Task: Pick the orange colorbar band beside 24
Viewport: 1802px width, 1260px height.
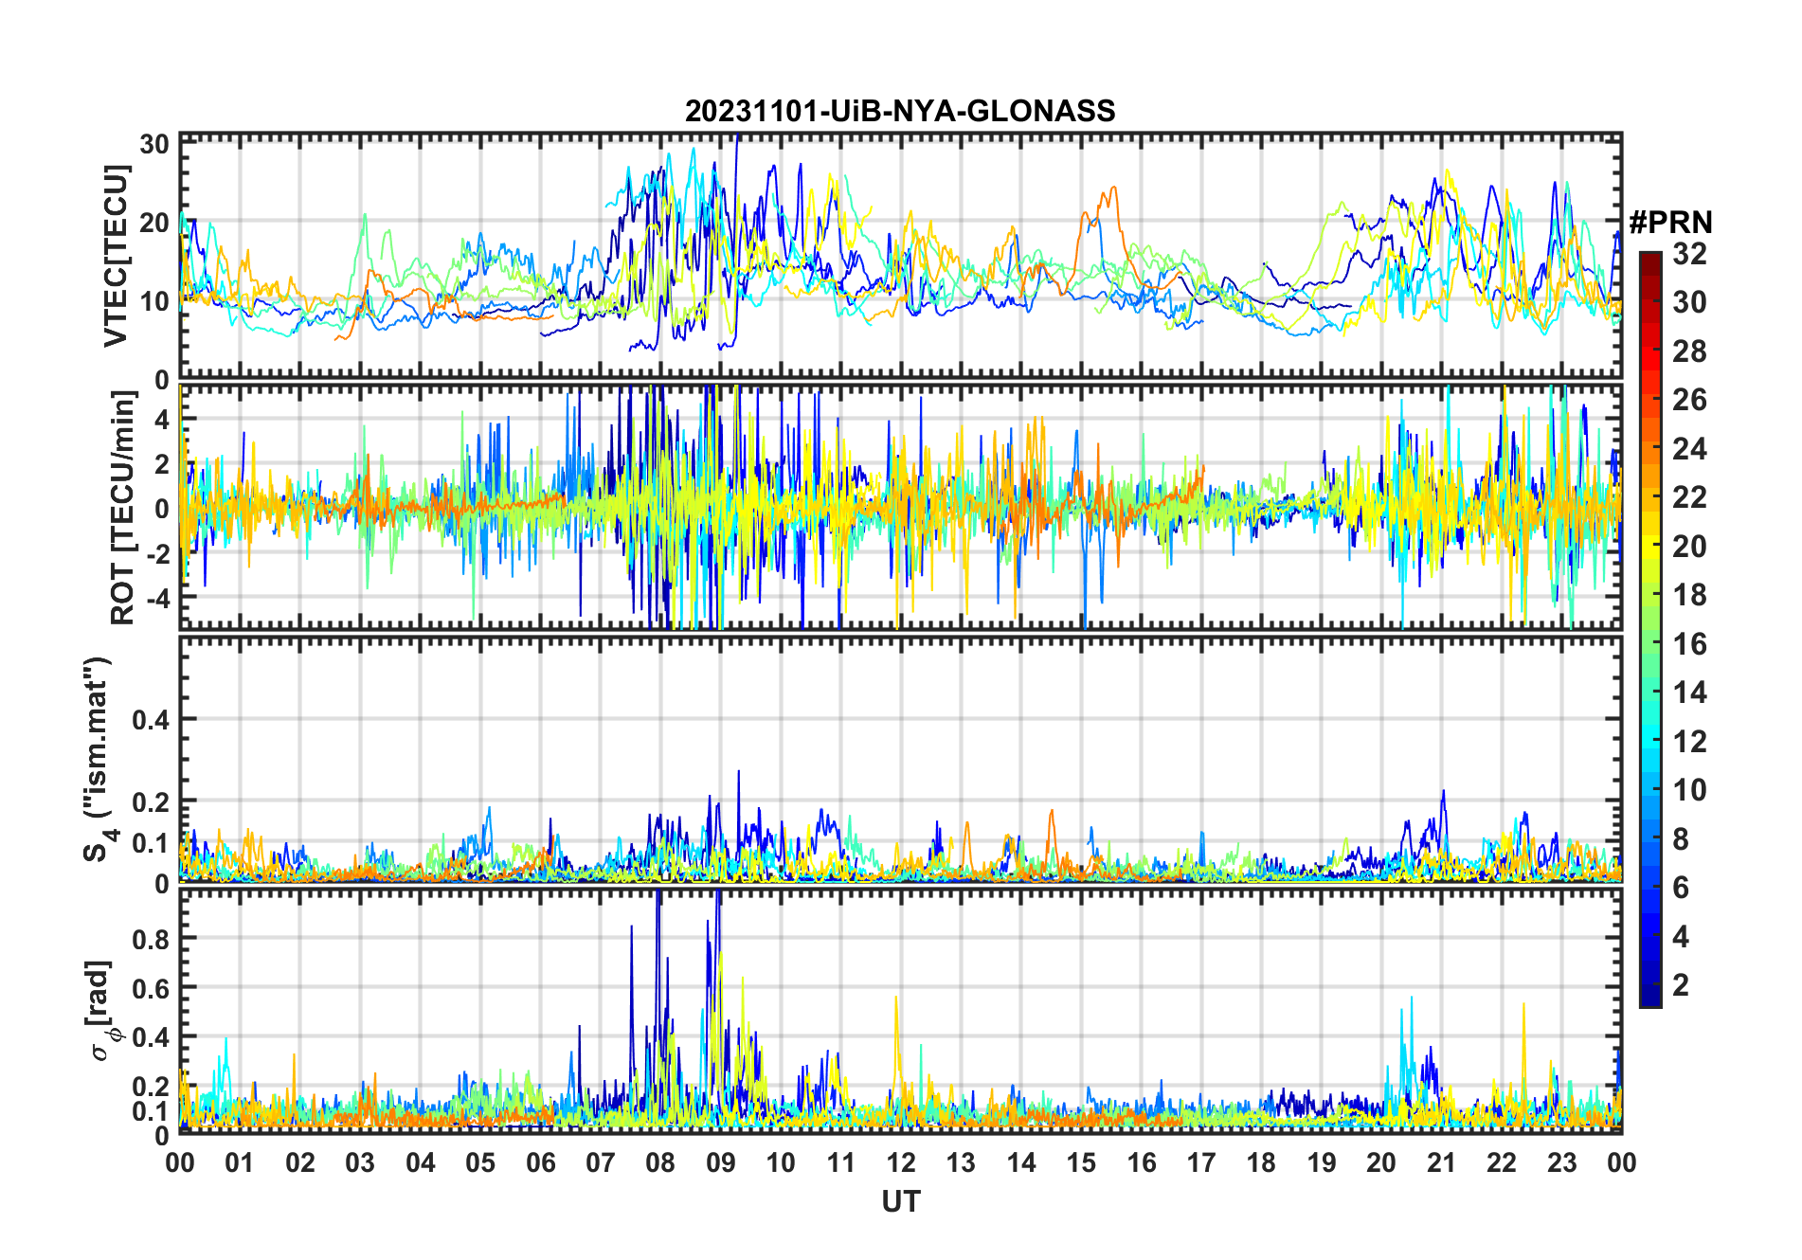Action: coord(1650,449)
